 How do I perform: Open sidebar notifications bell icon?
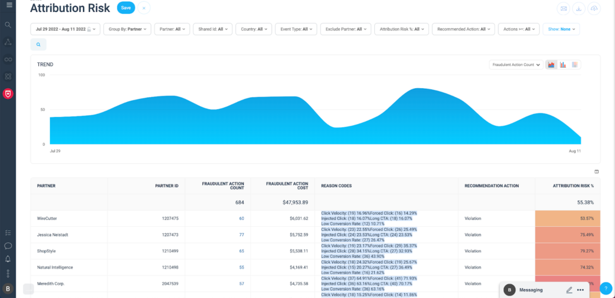[x=8, y=259]
